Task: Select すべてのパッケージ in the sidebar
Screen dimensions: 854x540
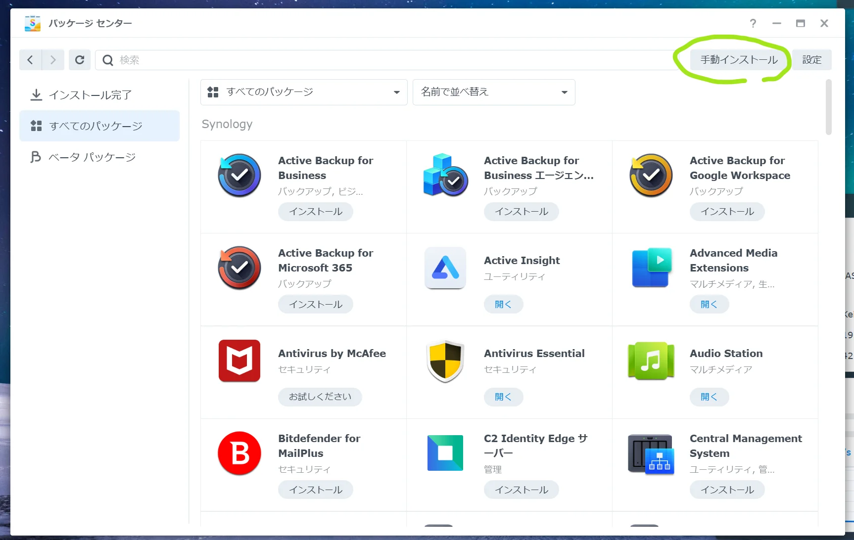Action: point(96,126)
